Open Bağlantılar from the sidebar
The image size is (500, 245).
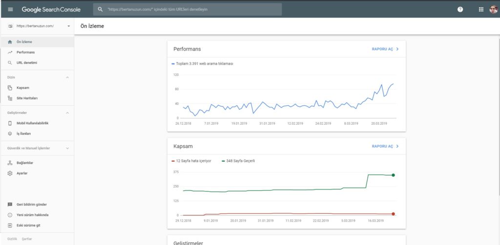click(x=37, y=163)
